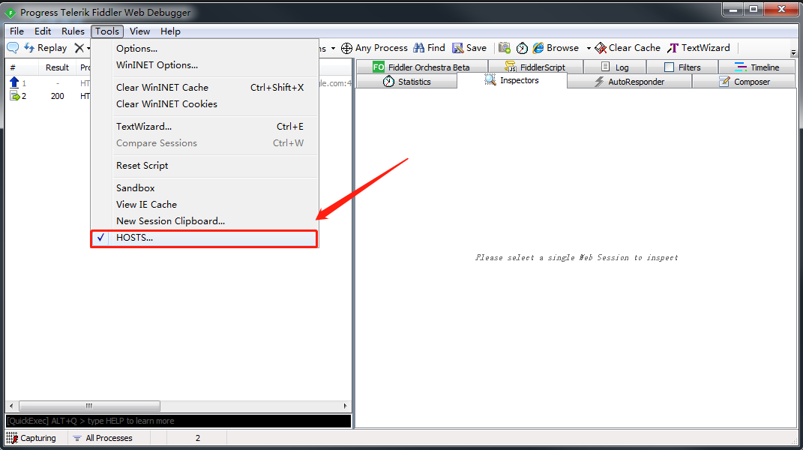The height and width of the screenshot is (450, 803).
Task: Open the TextWizard toolbar button
Action: [x=699, y=48]
